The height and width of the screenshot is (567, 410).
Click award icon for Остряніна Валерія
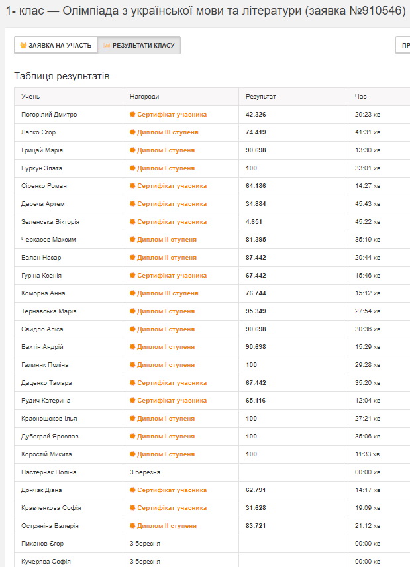click(x=132, y=526)
